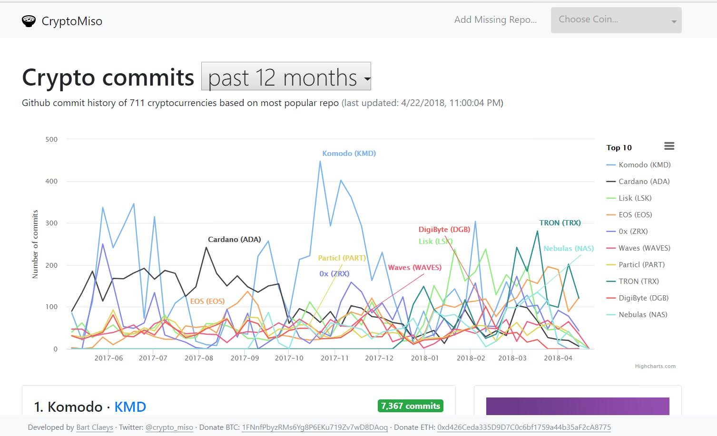The image size is (717, 436).
Task: Click the CryptoMiso bowl logo icon
Action: click(29, 21)
